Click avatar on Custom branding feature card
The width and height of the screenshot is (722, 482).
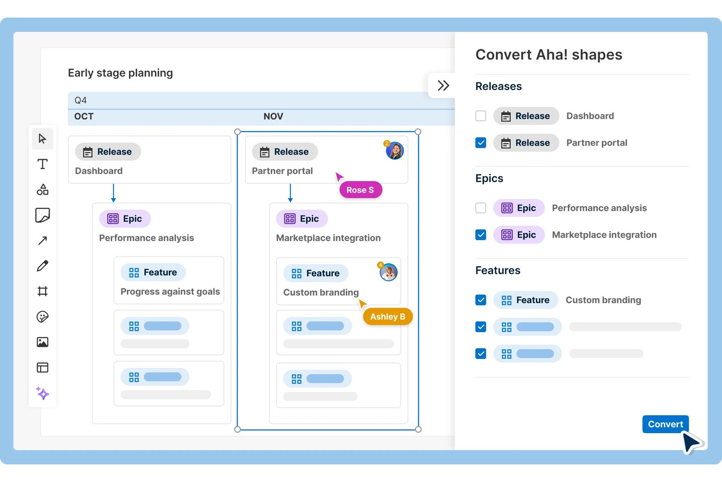[388, 272]
